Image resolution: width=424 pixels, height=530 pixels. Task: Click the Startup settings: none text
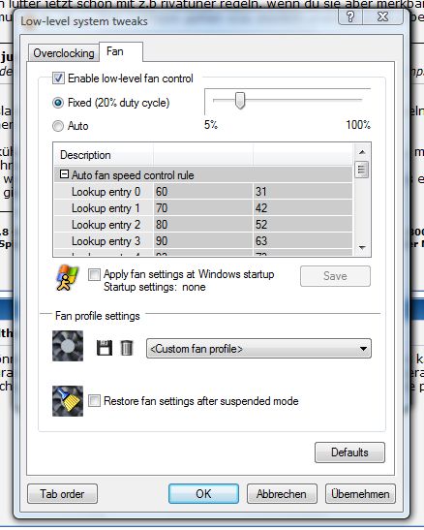point(155,287)
